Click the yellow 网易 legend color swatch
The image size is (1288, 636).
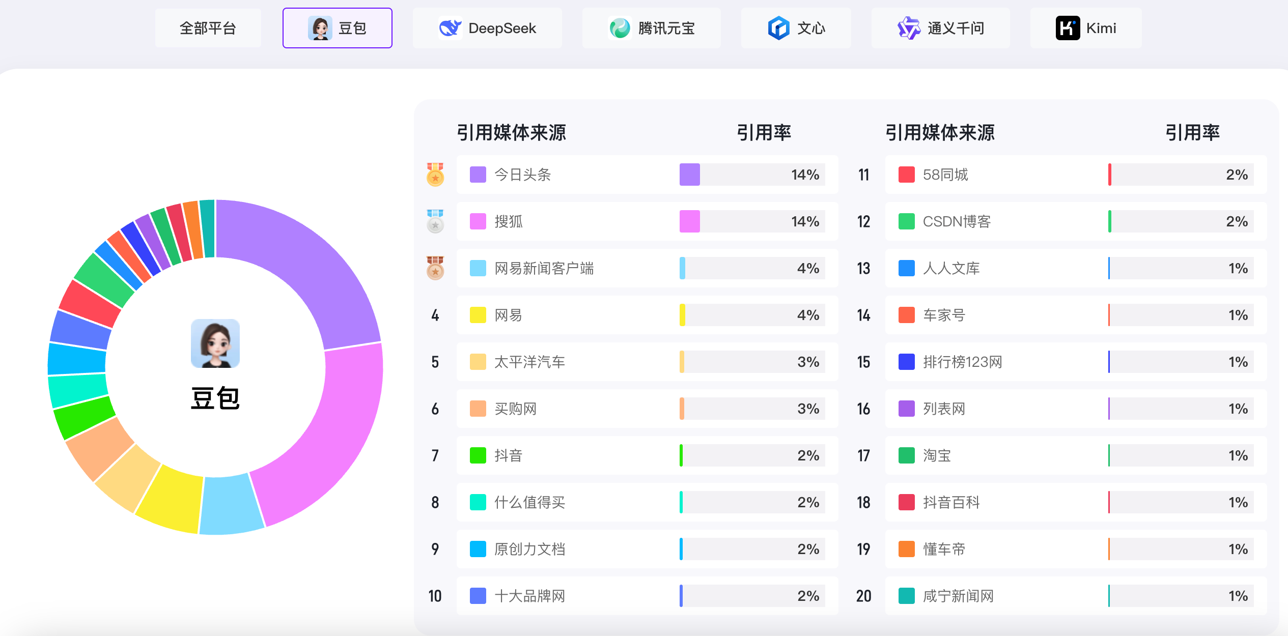[x=478, y=315]
